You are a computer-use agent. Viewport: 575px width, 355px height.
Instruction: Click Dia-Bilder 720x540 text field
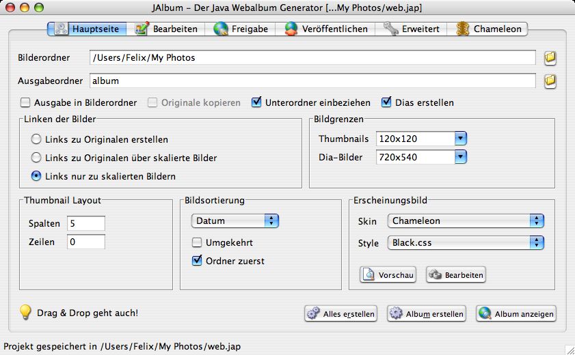[416, 157]
